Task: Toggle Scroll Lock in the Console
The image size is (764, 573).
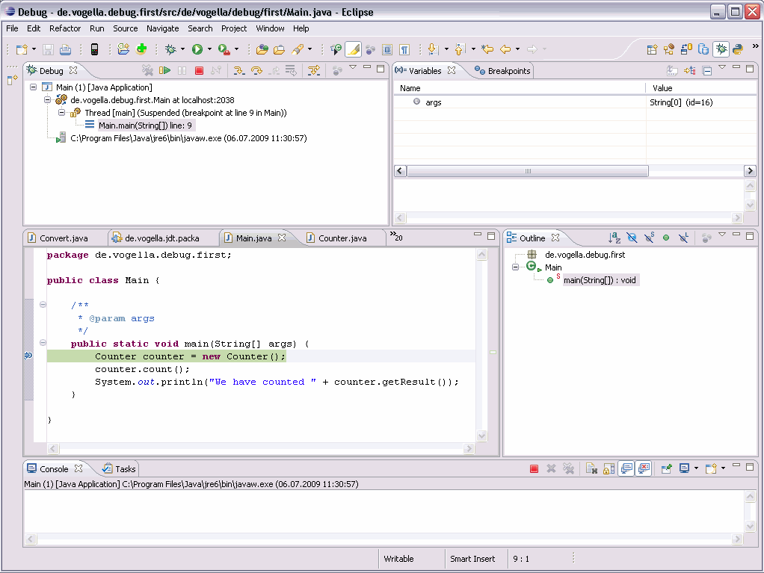Action: pyautogui.click(x=609, y=468)
